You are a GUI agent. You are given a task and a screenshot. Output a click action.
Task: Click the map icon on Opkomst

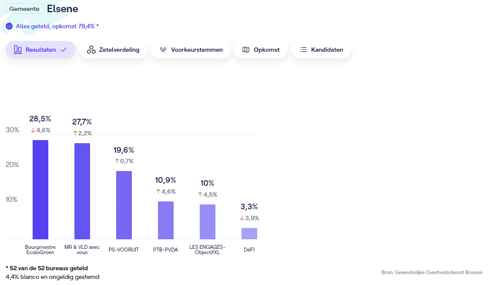246,50
